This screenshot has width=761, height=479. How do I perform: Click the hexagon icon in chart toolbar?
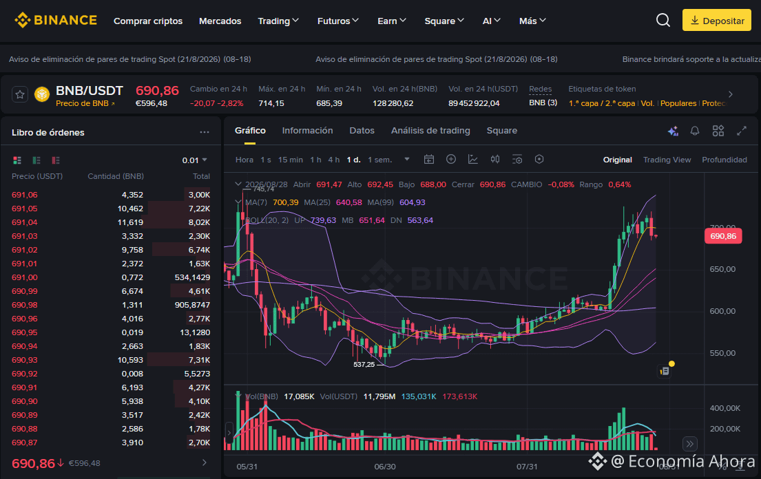[x=539, y=160]
